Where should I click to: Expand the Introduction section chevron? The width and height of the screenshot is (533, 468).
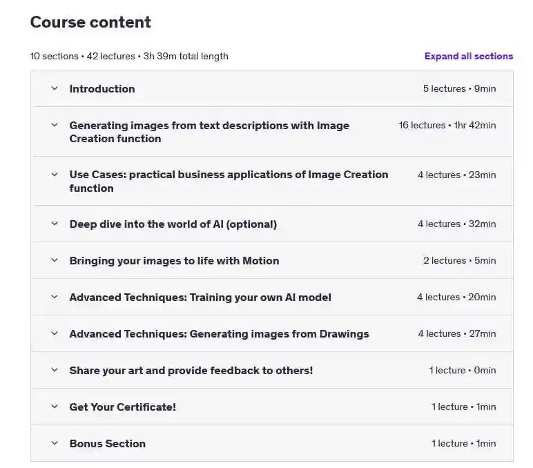(55, 88)
